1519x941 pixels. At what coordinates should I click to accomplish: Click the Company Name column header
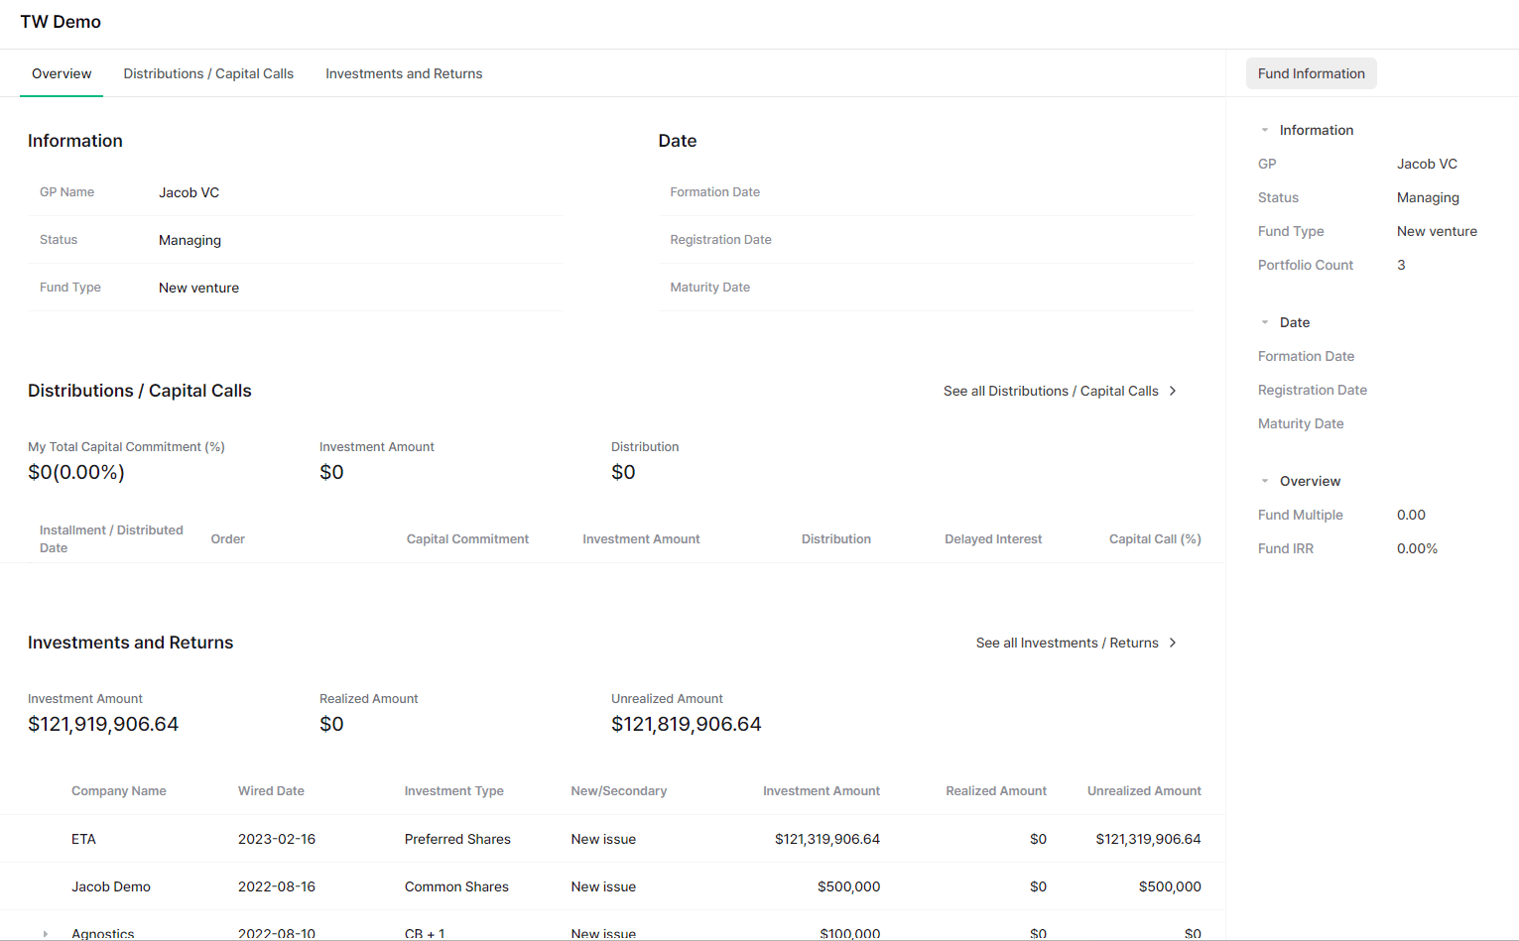pyautogui.click(x=119, y=791)
